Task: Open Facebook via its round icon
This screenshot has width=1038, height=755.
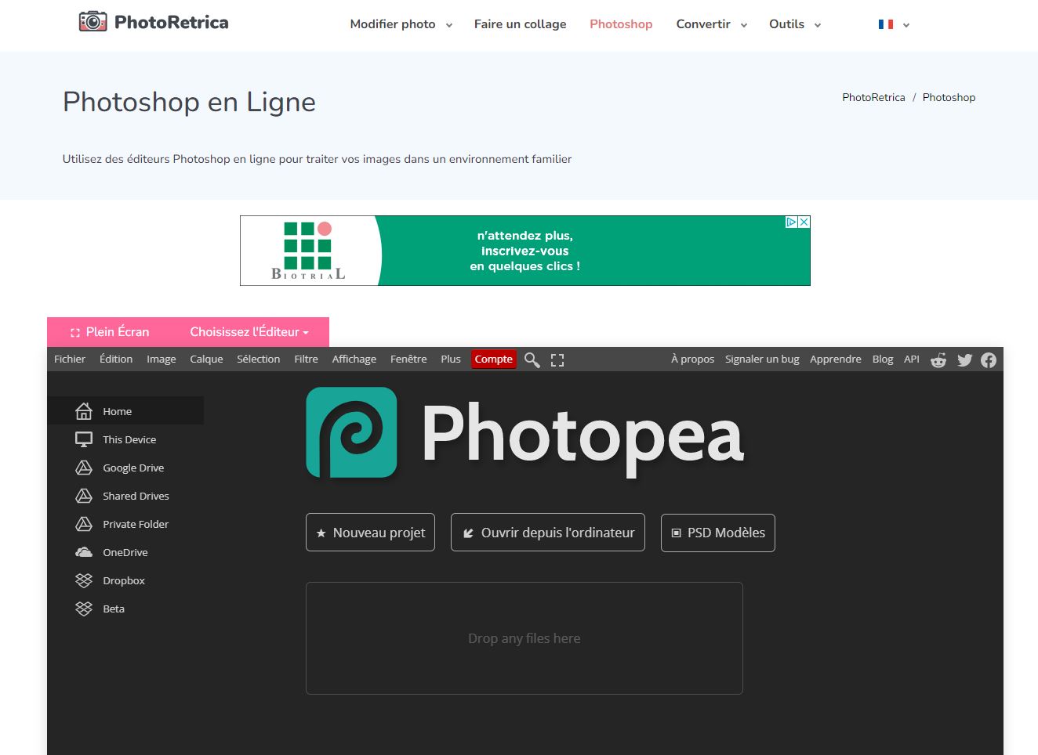Action: pos(988,359)
